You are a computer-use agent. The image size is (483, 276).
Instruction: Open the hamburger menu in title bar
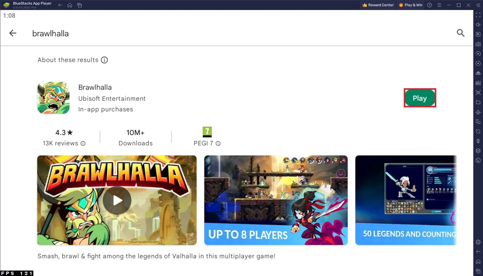[x=439, y=5]
